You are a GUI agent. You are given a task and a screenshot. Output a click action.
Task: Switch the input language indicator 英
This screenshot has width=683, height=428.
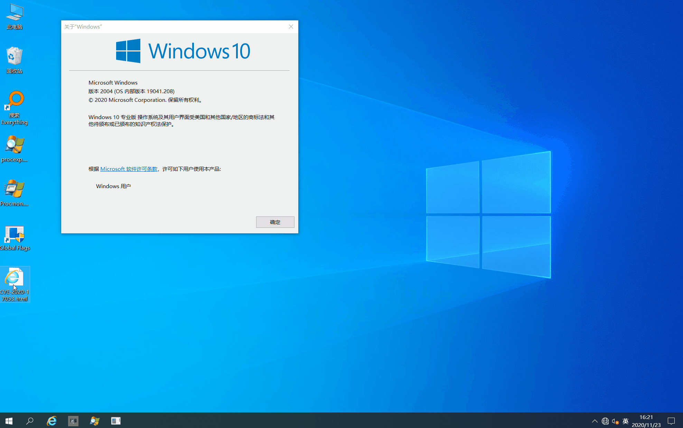coord(625,421)
